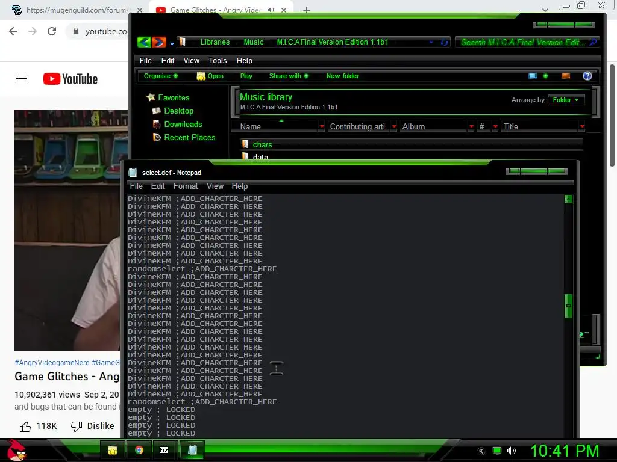Select Favorites in the navigation pane

[168, 97]
